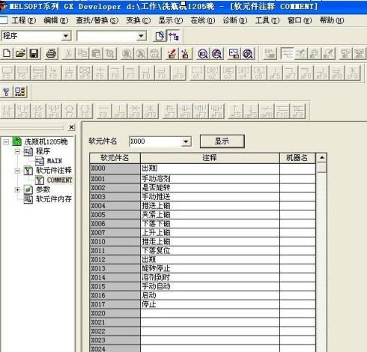
Task: Click the New project icon
Action: pyautogui.click(x=7, y=53)
